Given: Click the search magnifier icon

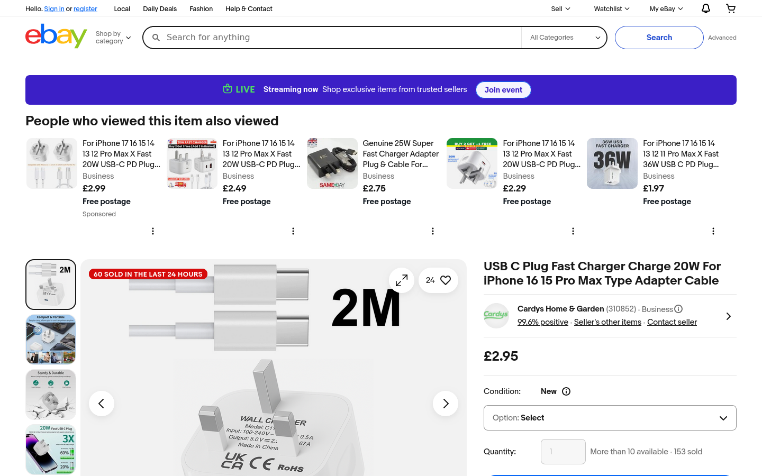Looking at the screenshot, I should pyautogui.click(x=156, y=37).
